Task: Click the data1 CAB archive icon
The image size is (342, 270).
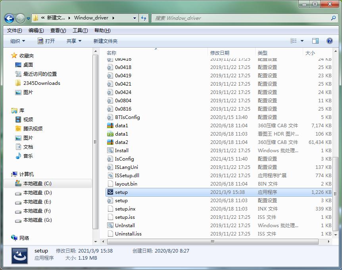Action: (x=110, y=126)
